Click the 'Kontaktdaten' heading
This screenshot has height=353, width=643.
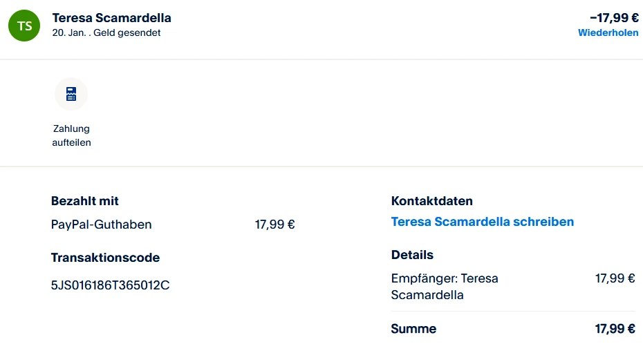tap(431, 201)
